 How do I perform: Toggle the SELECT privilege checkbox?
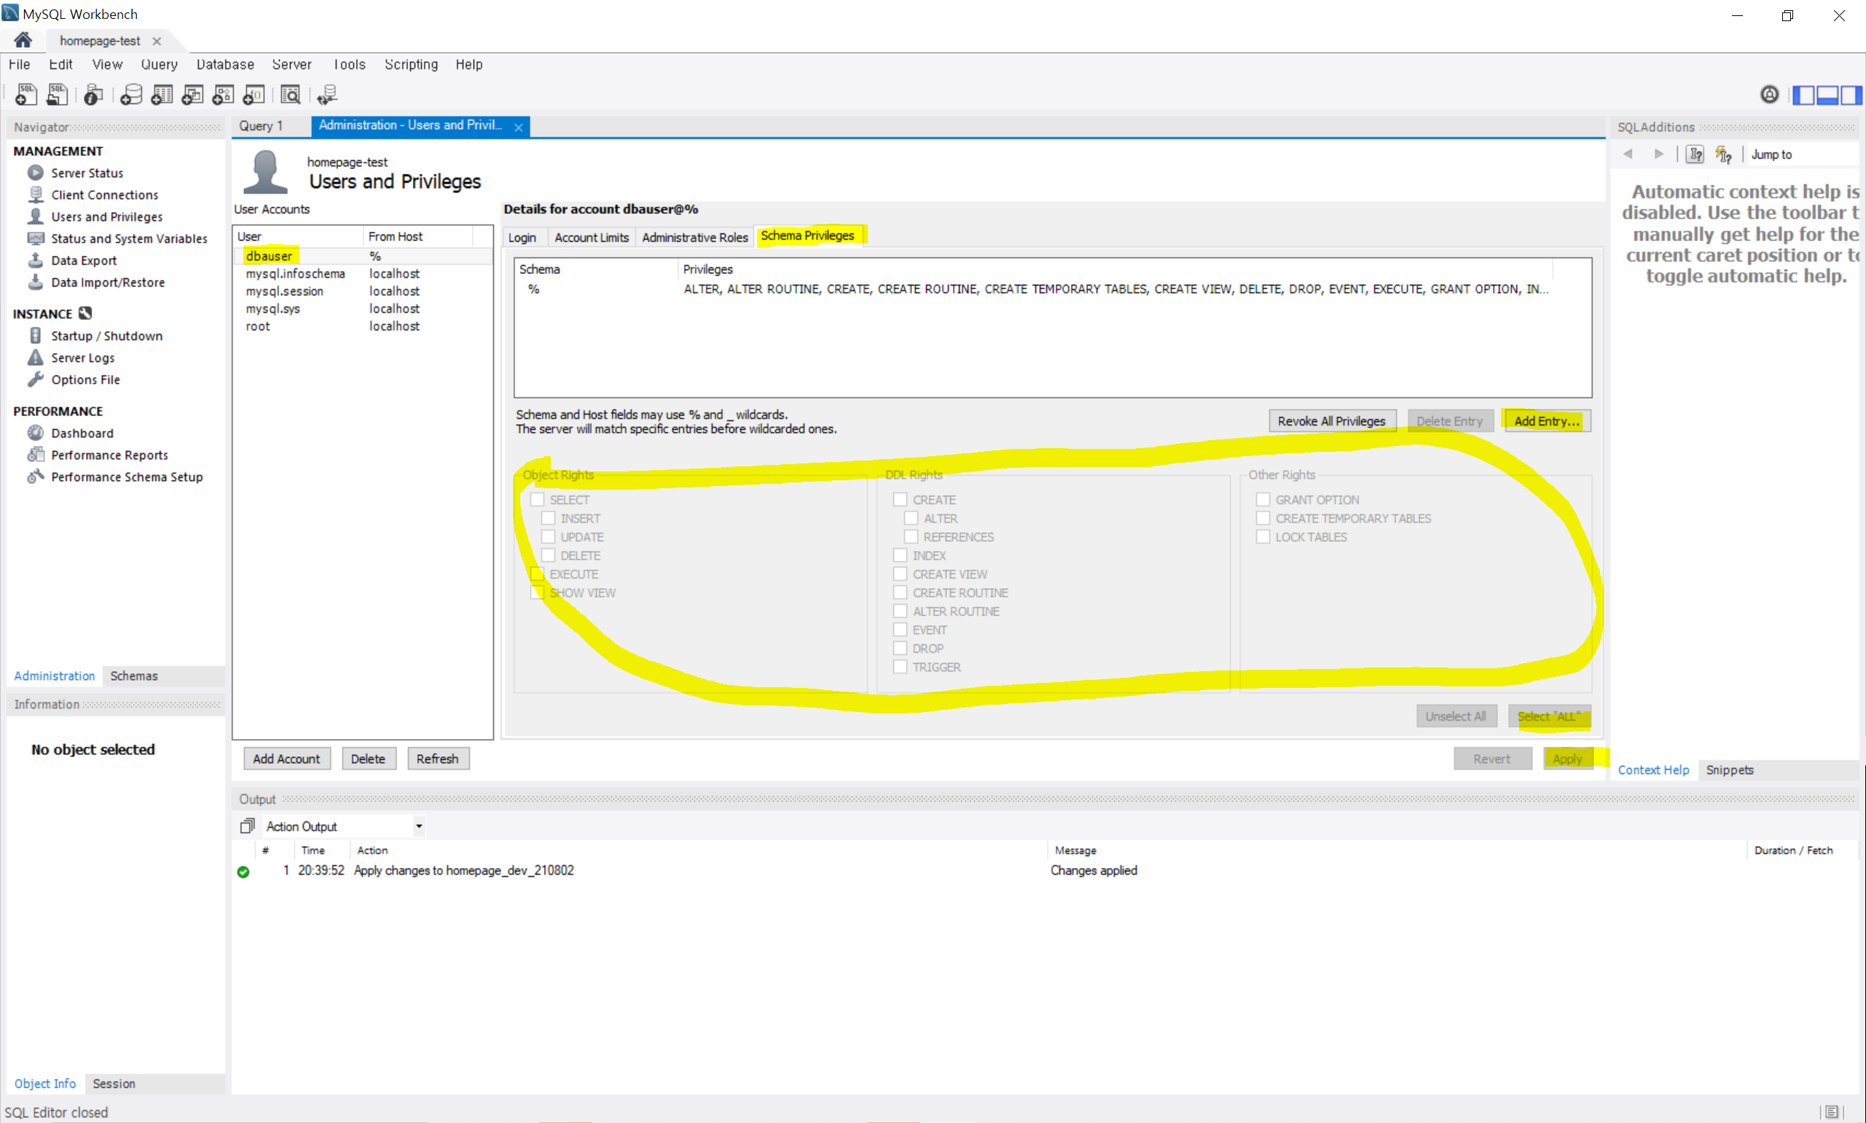tap(537, 499)
